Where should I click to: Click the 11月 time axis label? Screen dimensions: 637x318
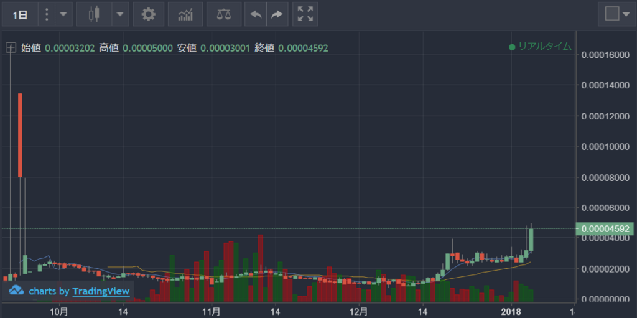(x=212, y=312)
